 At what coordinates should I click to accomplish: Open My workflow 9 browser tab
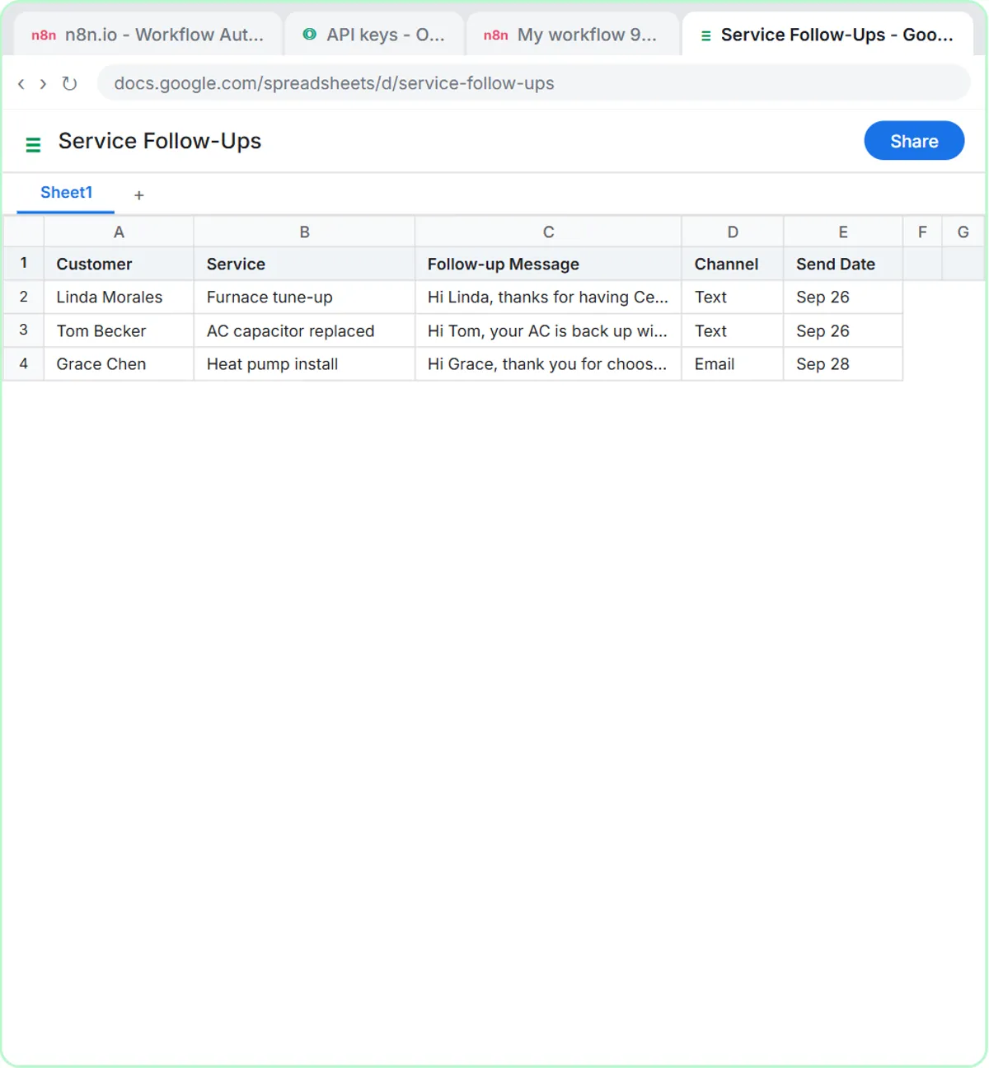pos(572,35)
